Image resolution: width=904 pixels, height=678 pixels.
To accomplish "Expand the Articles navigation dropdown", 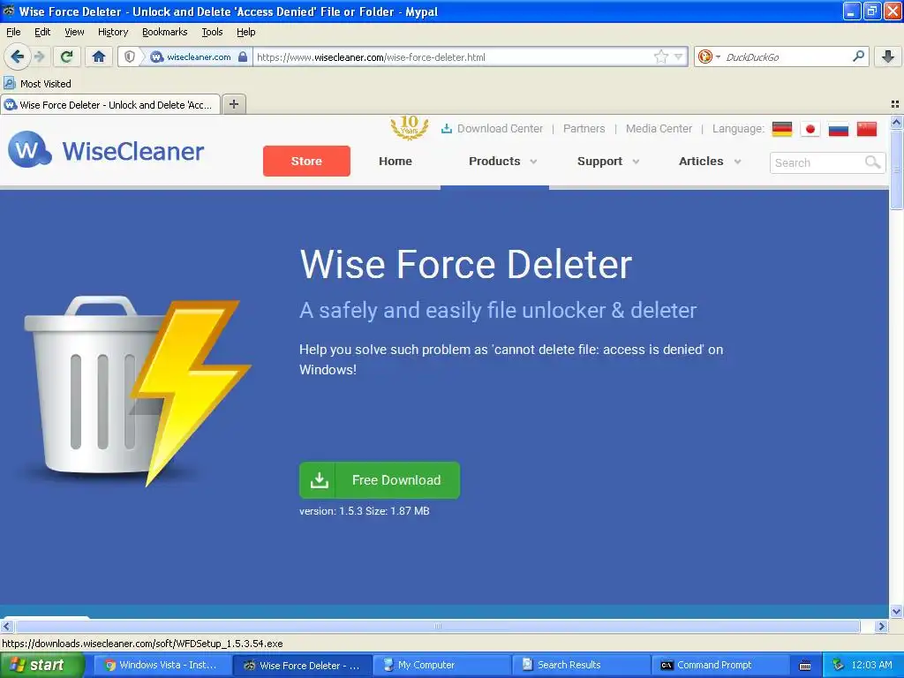I will point(710,162).
